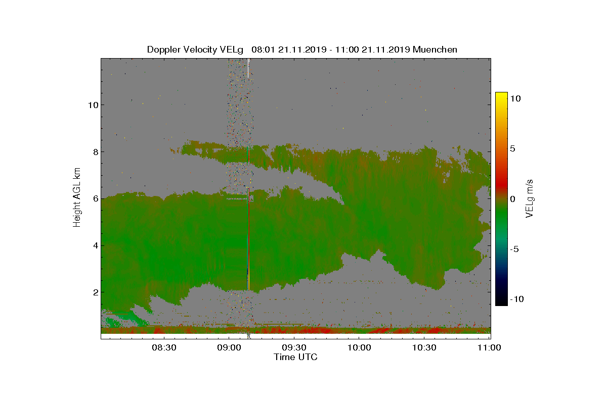The image size is (607, 404).
Task: Click the 'Time UTC' axis label
Action: tap(295, 357)
